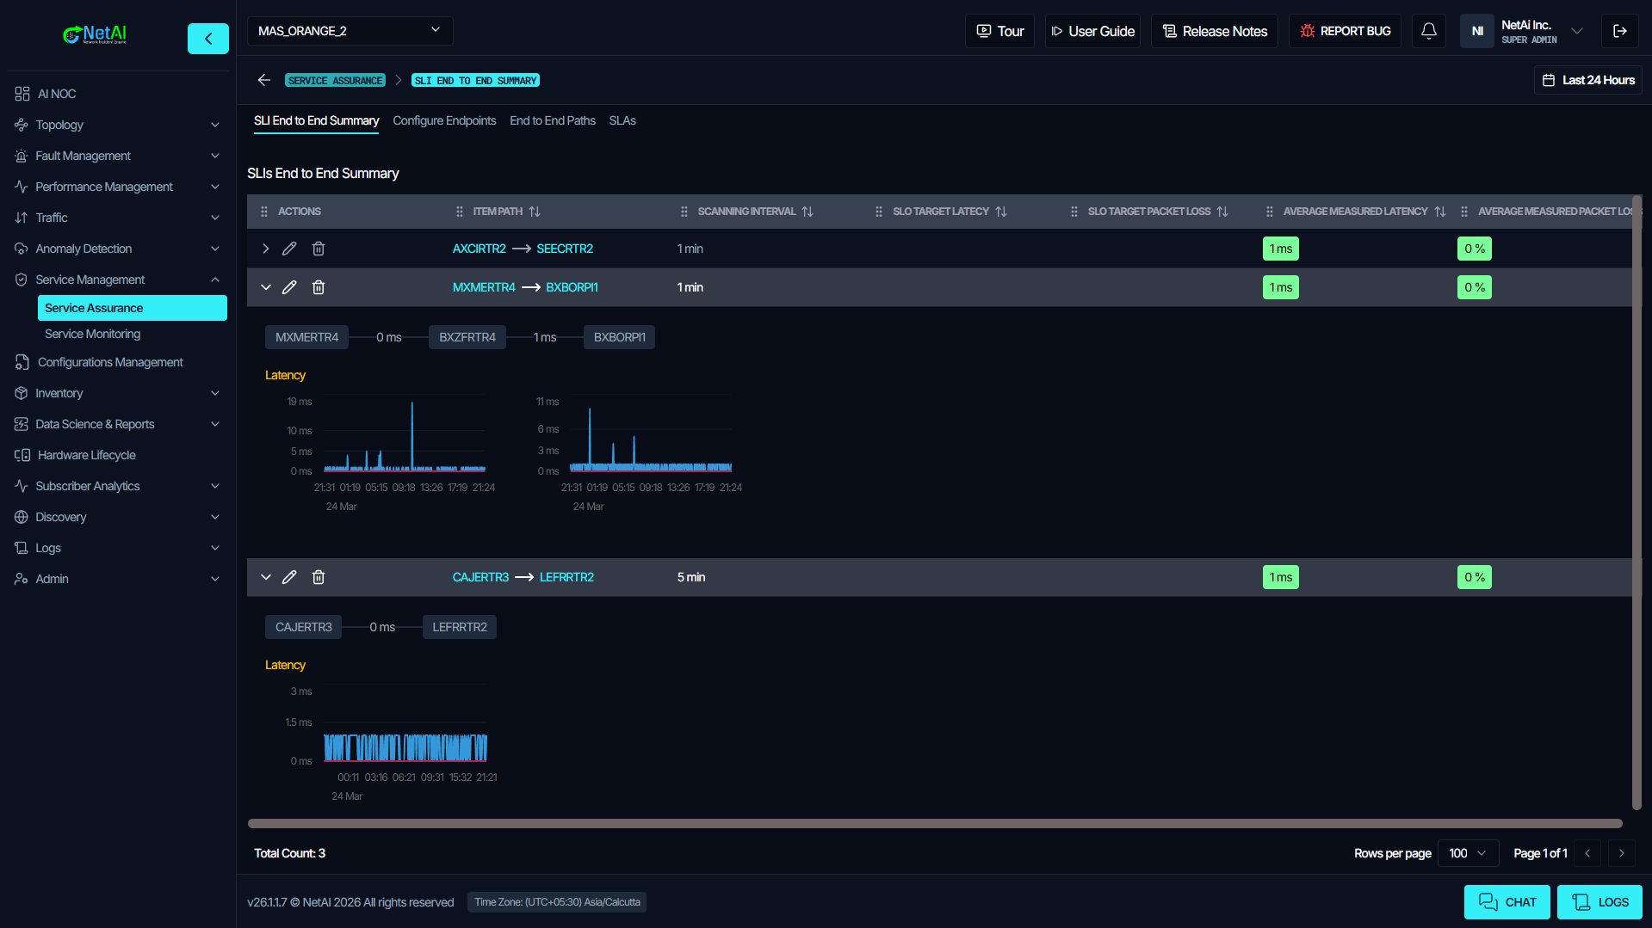Click the REPORT BUG button
This screenshot has width=1652, height=928.
coord(1345,31)
